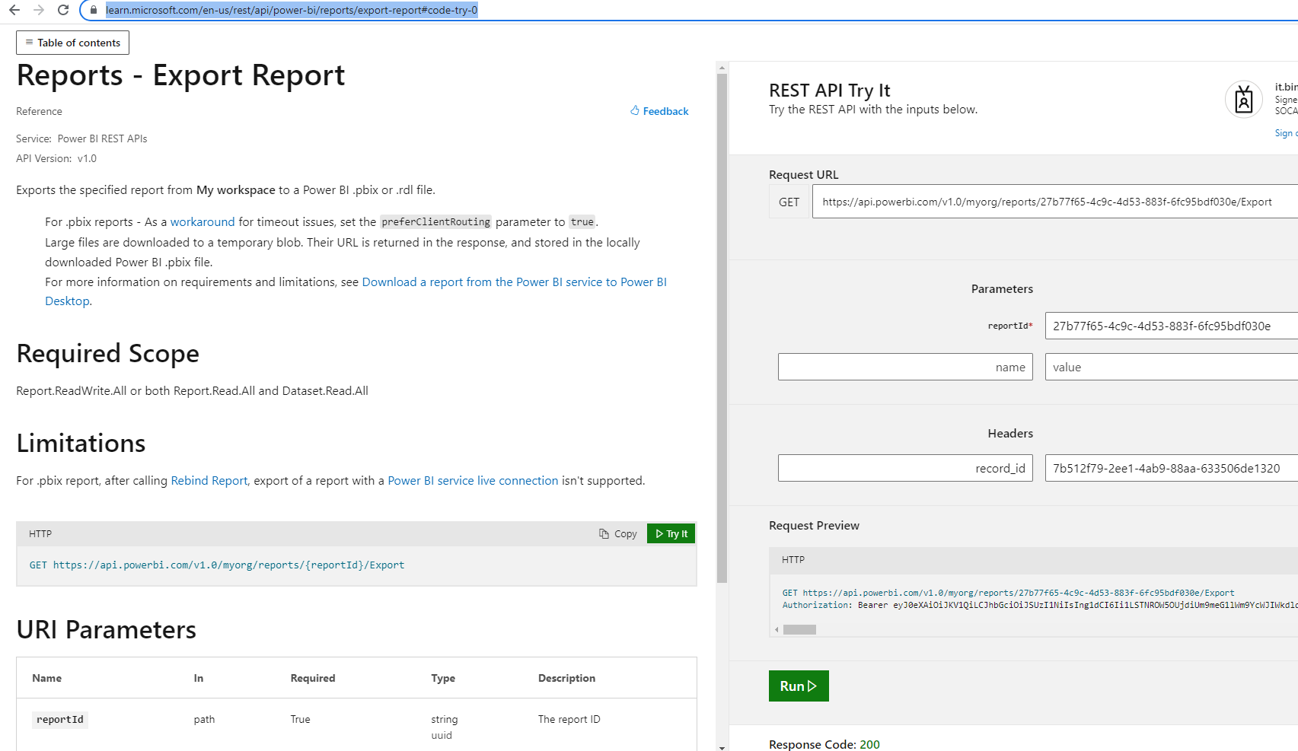Go back to the previous browser page

14,10
